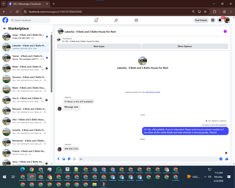Open the View buyer profile link
The height and width of the screenshot is (188, 235).
(x=153, y=92)
